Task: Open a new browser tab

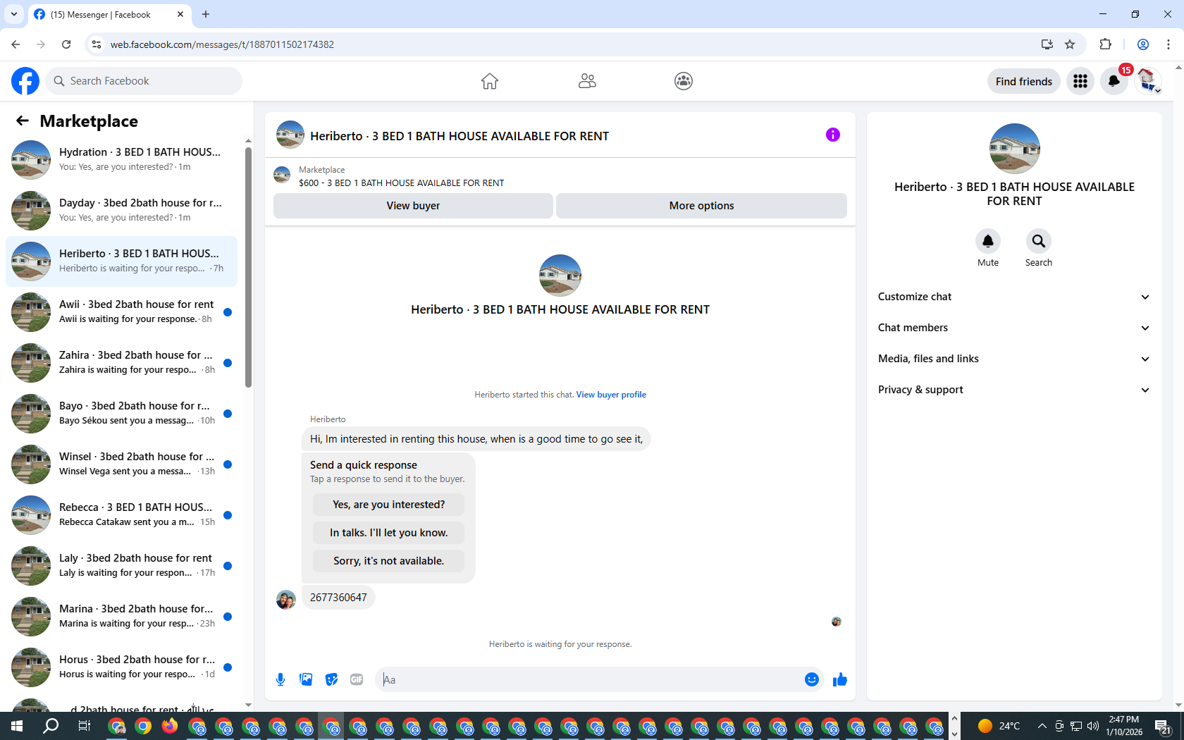Action: coord(206,14)
